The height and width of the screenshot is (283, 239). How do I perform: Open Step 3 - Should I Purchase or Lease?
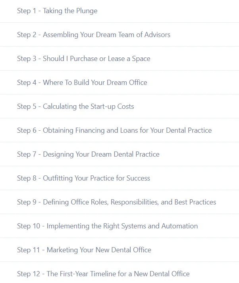click(83, 59)
